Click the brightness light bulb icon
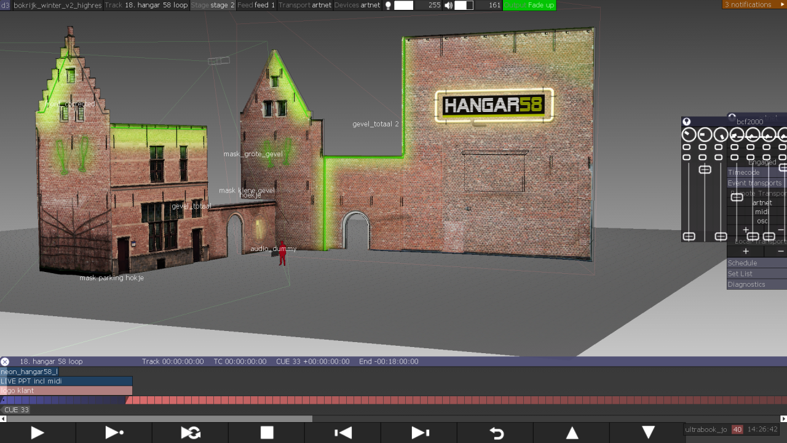This screenshot has height=443, width=787. coord(388,5)
